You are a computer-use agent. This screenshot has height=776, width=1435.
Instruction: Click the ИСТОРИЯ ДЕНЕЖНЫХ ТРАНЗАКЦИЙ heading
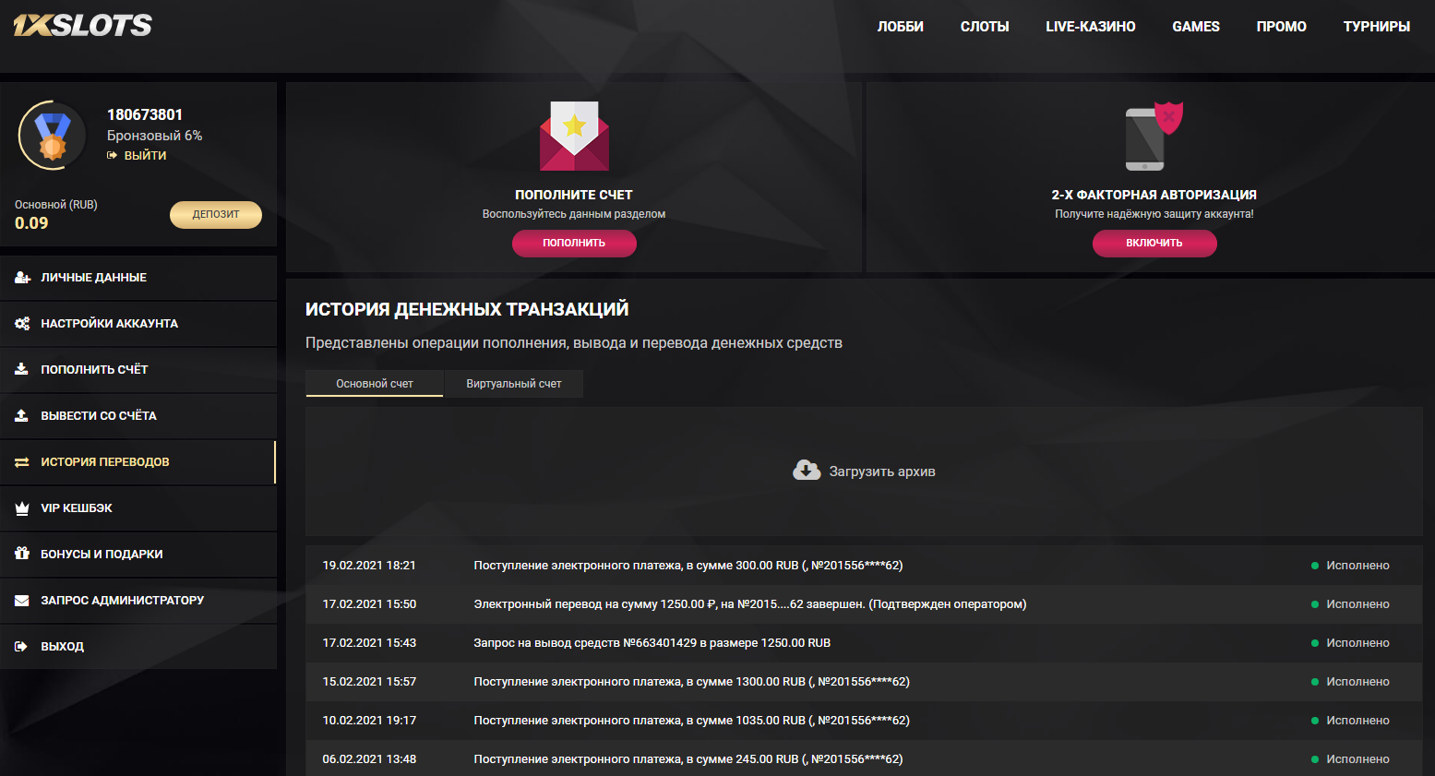(467, 309)
